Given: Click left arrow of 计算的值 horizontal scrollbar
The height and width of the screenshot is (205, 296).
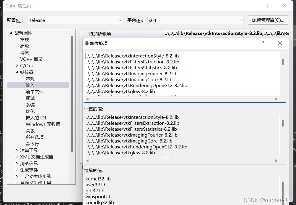Looking at the screenshot, I should pyautogui.click(x=87, y=161).
